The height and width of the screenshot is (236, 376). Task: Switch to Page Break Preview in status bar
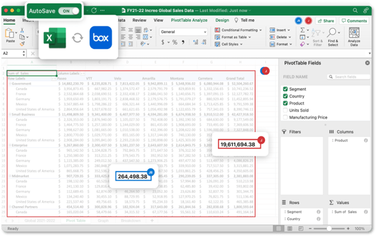(301, 228)
